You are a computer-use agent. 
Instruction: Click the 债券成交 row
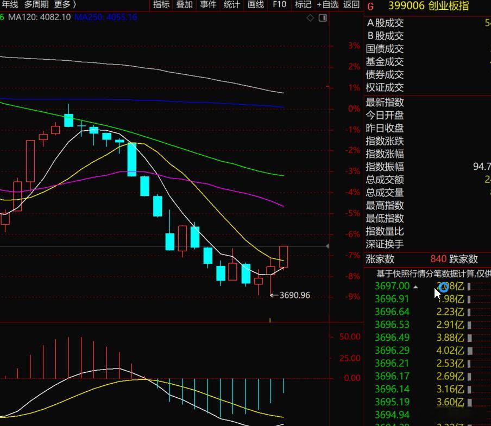(427, 74)
